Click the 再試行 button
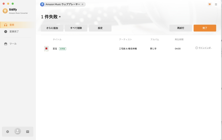This screenshot has width=222, height=140. point(181,28)
